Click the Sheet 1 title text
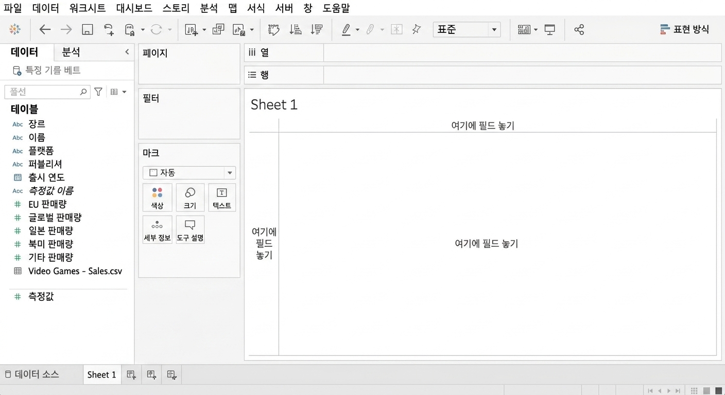 (274, 105)
